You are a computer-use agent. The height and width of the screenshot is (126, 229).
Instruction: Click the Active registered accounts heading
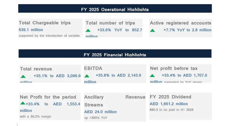(x=180, y=23)
